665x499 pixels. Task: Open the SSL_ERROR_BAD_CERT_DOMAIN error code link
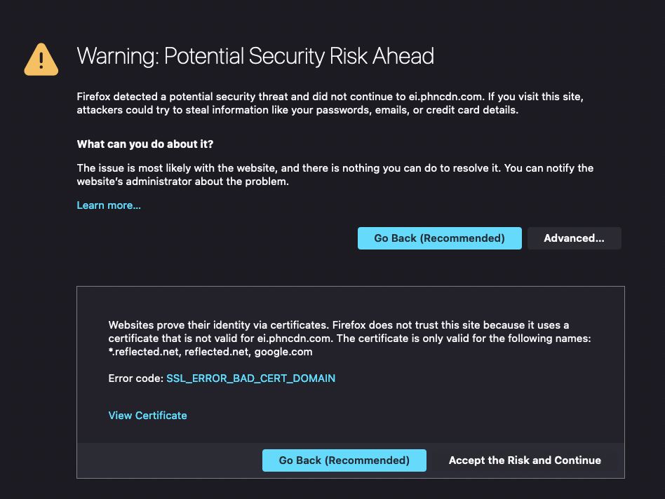pyautogui.click(x=250, y=378)
